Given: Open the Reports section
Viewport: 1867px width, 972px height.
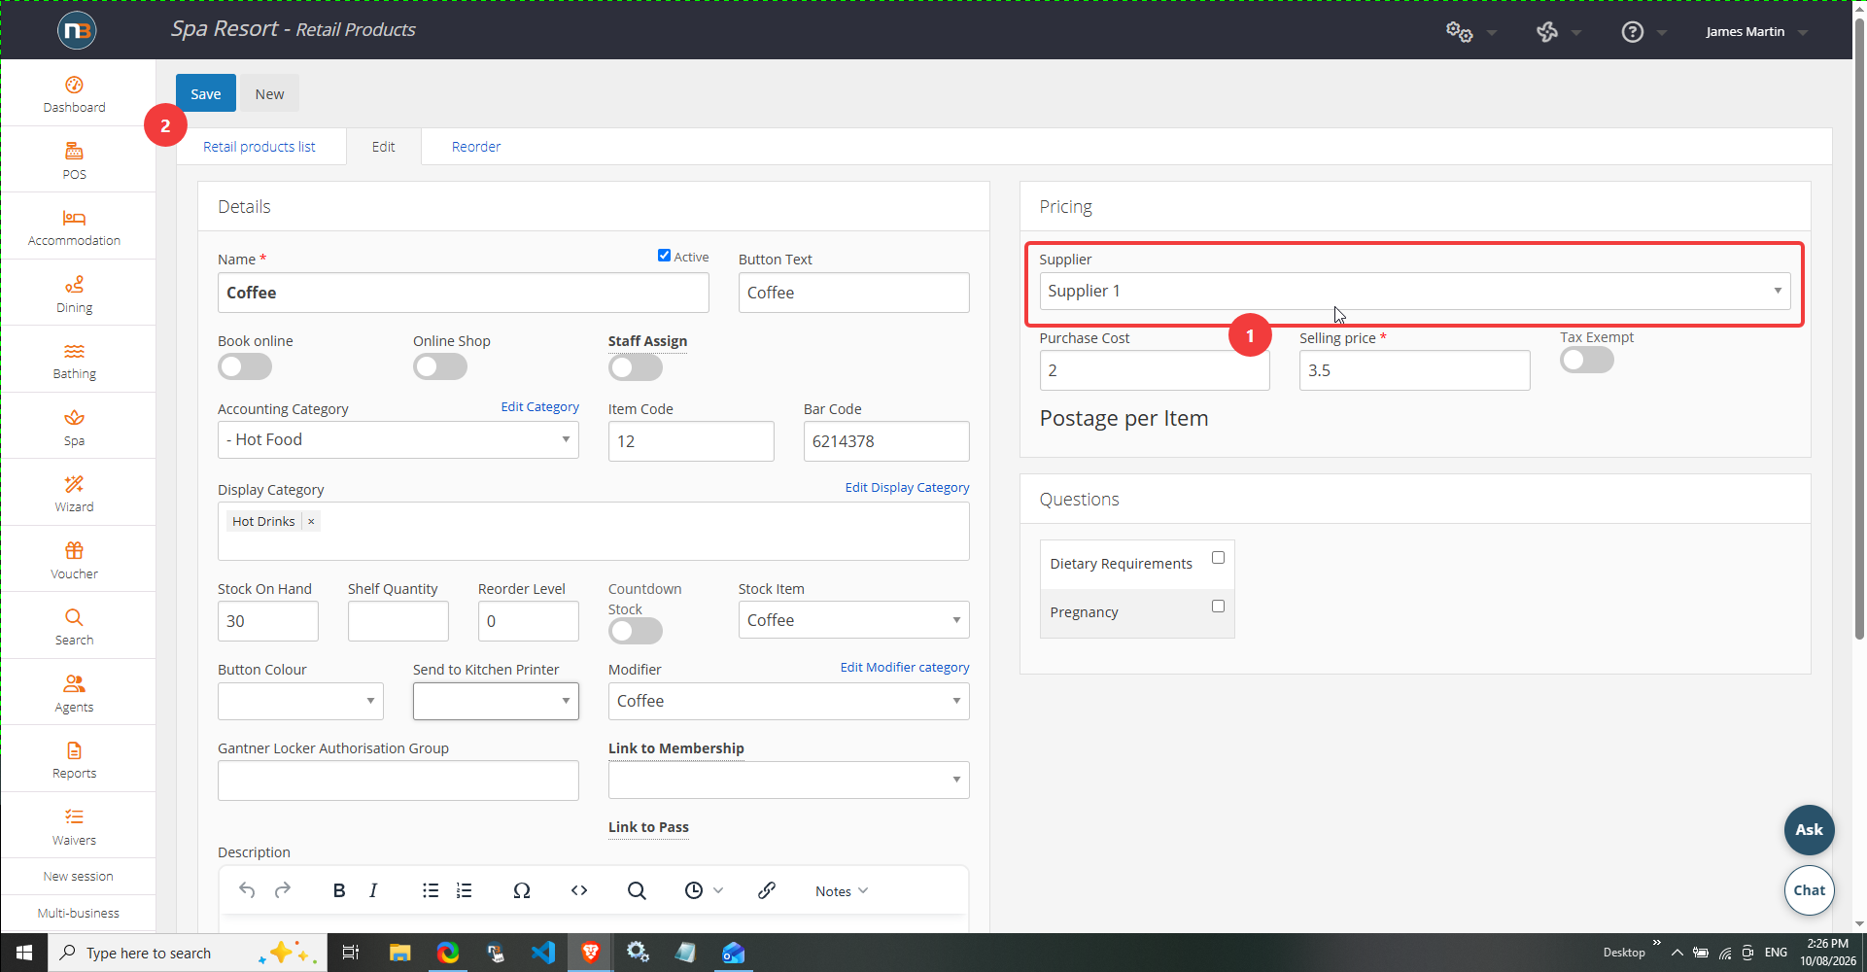Looking at the screenshot, I should [x=75, y=760].
